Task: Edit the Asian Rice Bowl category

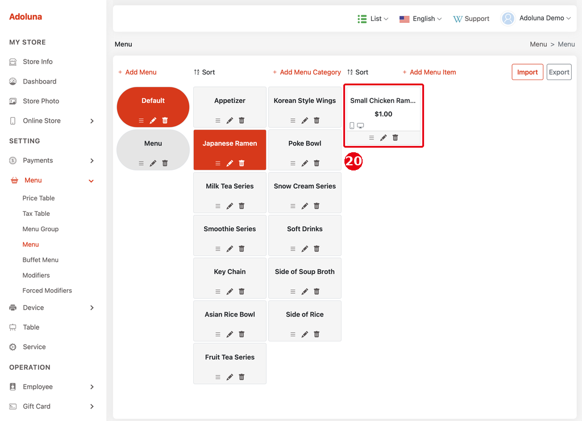Action: click(x=230, y=334)
